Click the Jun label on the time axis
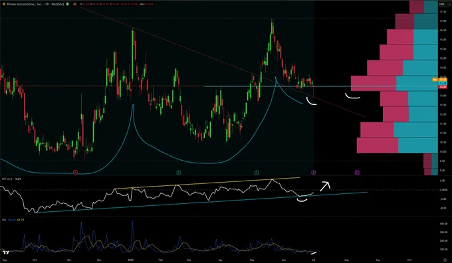The image size is (452, 263). tap(284, 260)
